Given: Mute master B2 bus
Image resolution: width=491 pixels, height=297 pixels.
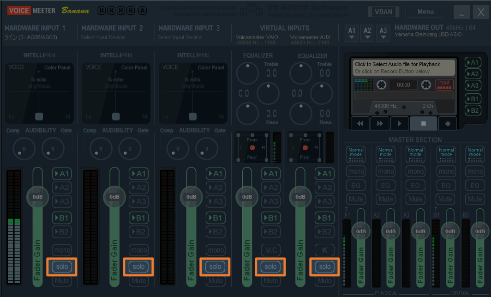Looking at the screenshot, I should click(475, 199).
